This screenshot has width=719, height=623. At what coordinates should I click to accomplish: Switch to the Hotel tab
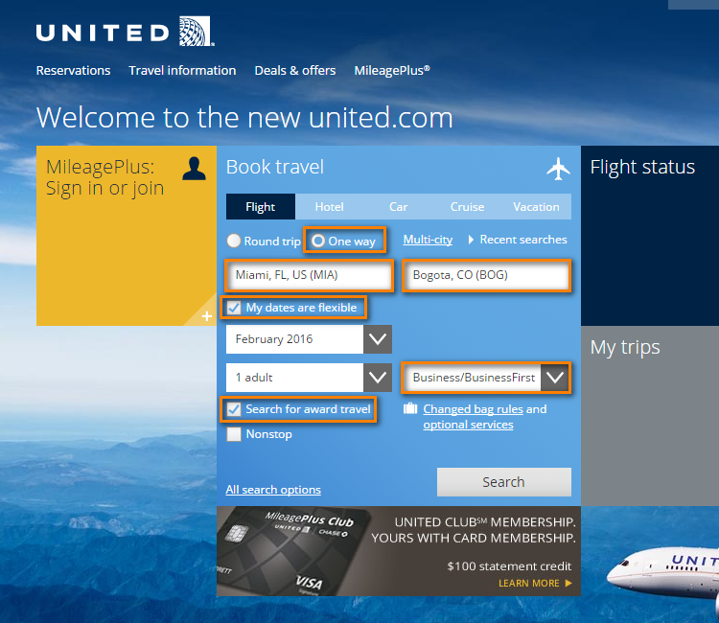[329, 207]
